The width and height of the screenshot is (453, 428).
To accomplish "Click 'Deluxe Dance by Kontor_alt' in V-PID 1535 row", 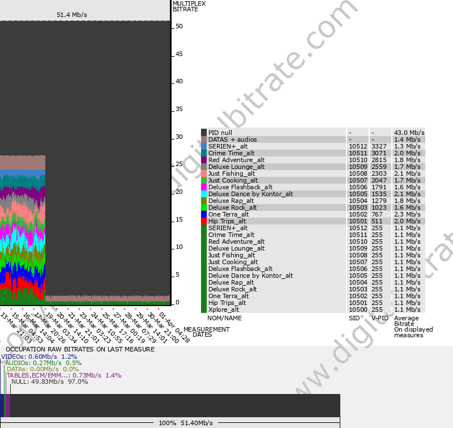I will coord(251,194).
